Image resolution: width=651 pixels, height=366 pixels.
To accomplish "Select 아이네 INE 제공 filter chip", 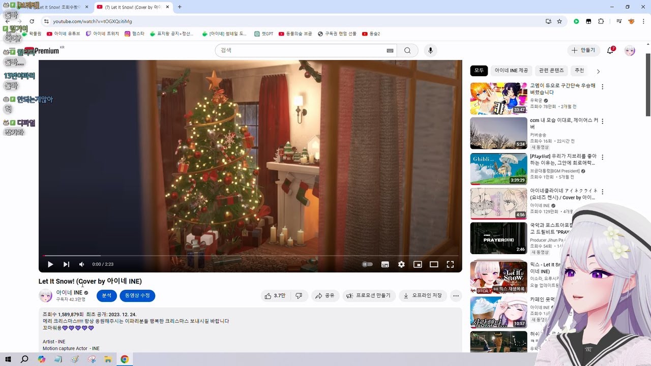I will click(511, 71).
